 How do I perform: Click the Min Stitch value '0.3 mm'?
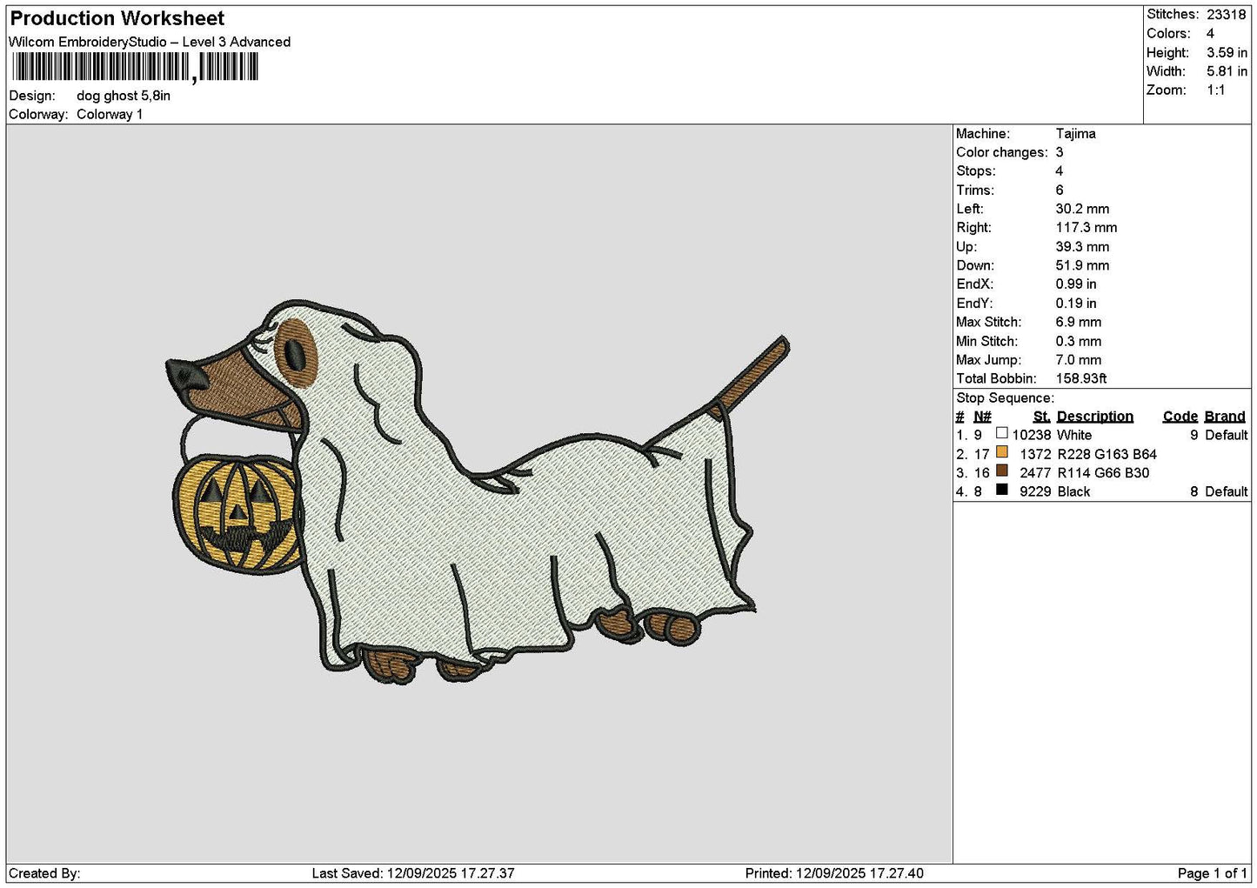pos(1079,341)
